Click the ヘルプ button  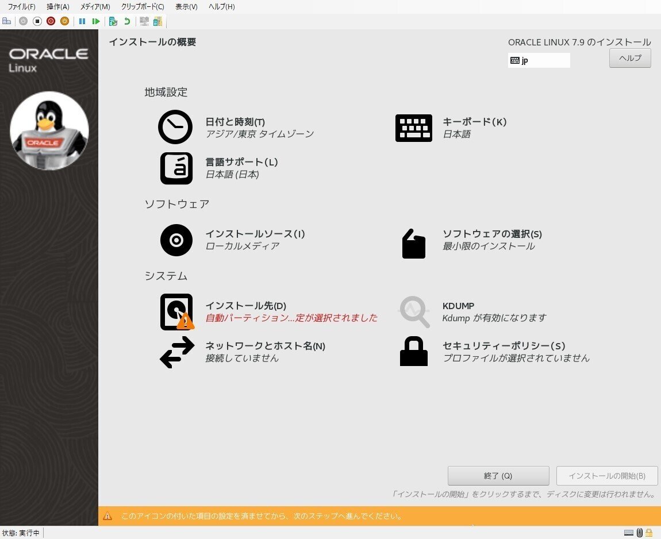(x=630, y=58)
